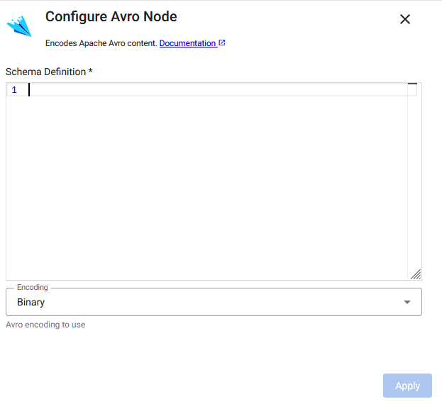Viewport: 442px width, 404px height.
Task: Open the Documentation link
Action: point(187,43)
